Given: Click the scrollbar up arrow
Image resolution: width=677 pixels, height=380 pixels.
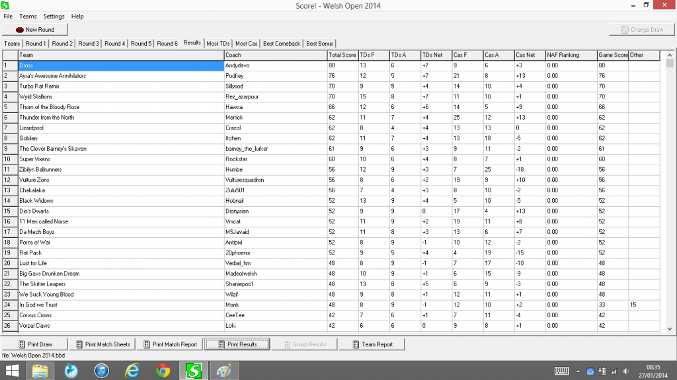Looking at the screenshot, I should tap(670, 55).
